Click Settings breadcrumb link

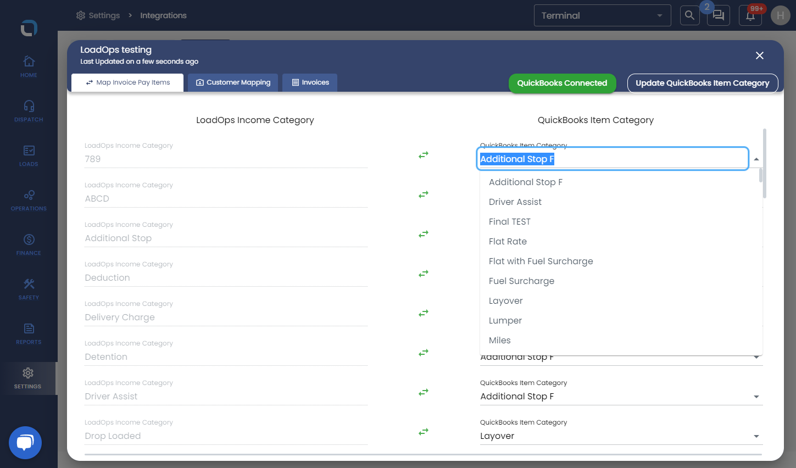(98, 15)
